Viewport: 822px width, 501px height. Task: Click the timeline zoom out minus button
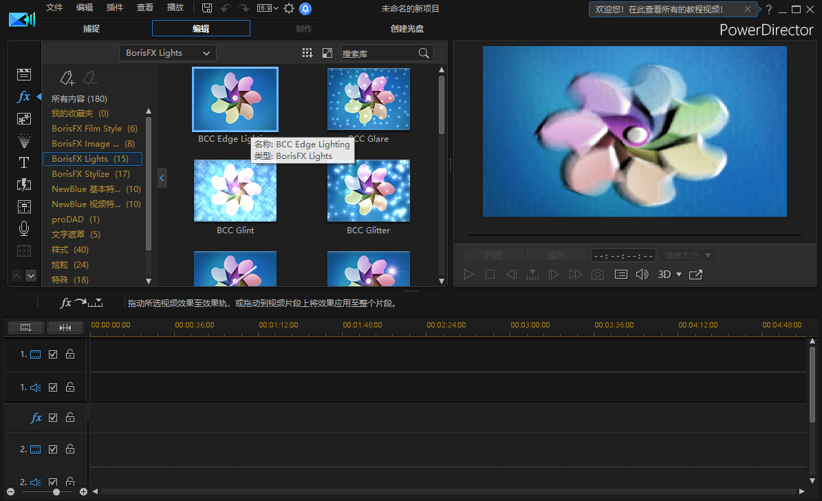(10, 491)
